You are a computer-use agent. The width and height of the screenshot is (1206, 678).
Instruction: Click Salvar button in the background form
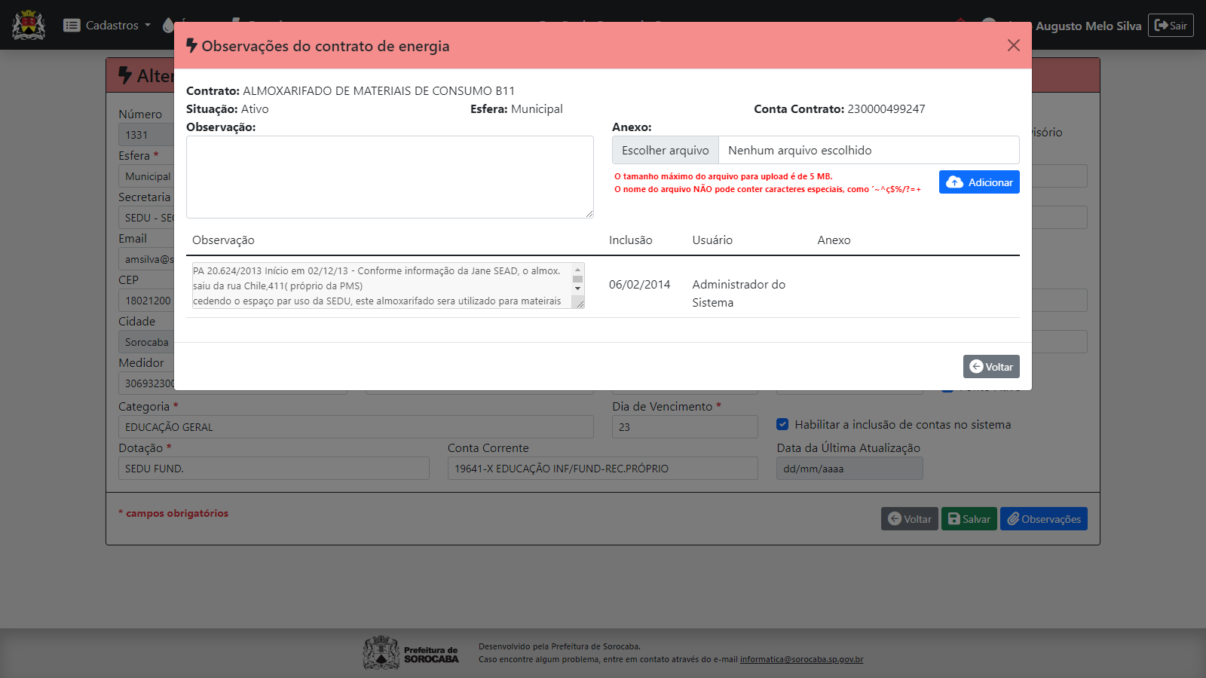969,519
